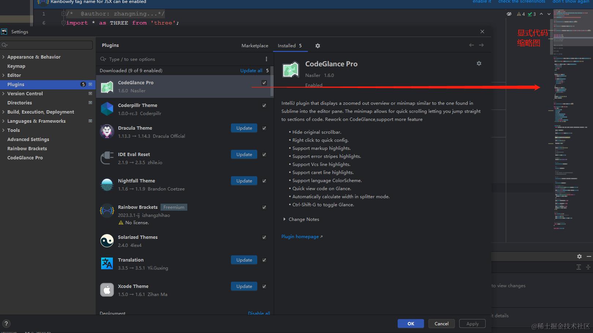
Task: Focus the Settings search field
Action: click(47, 45)
